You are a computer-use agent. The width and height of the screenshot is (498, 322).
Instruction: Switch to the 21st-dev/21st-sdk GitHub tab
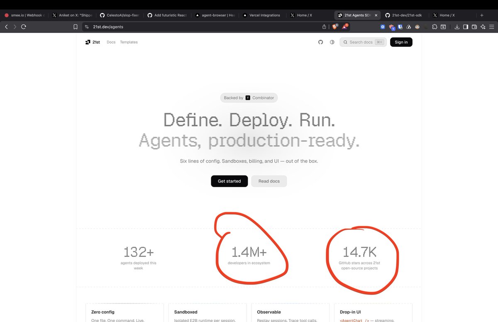tap(405, 15)
